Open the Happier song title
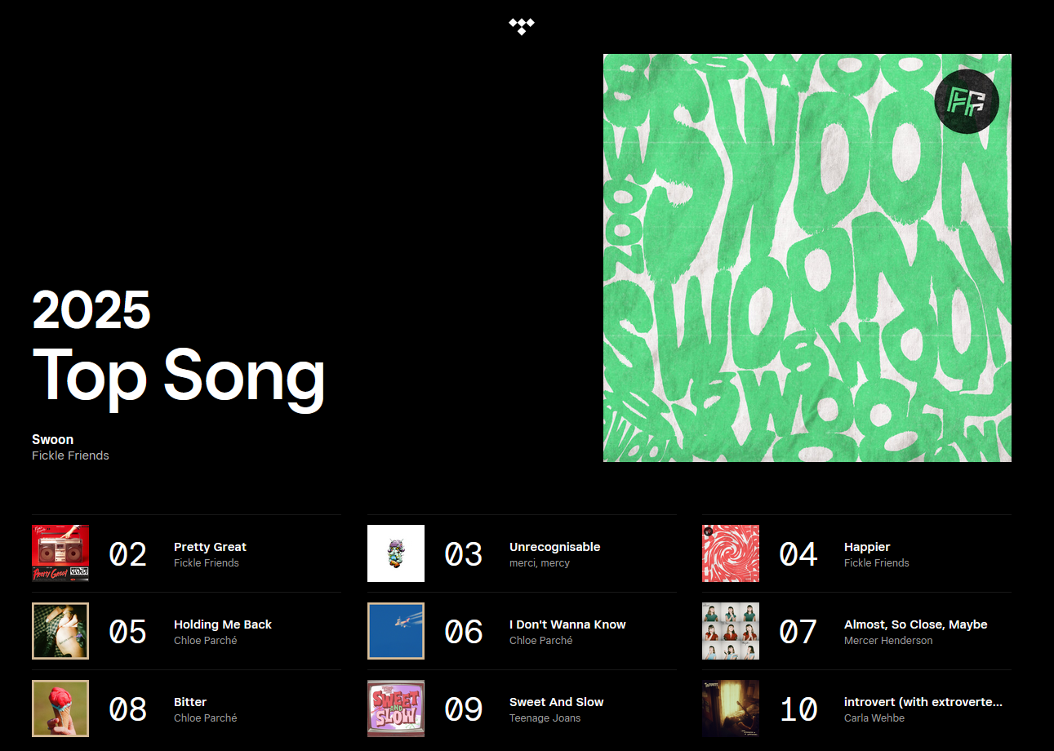Image resolution: width=1054 pixels, height=751 pixels. [x=867, y=547]
